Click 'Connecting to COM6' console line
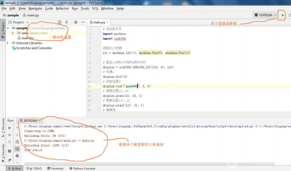 coord(39,131)
